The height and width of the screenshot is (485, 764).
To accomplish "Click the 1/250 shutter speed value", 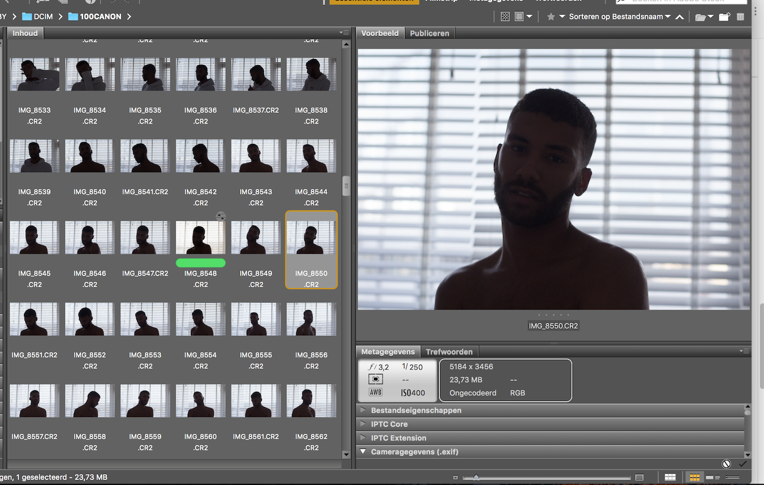I will 413,367.
